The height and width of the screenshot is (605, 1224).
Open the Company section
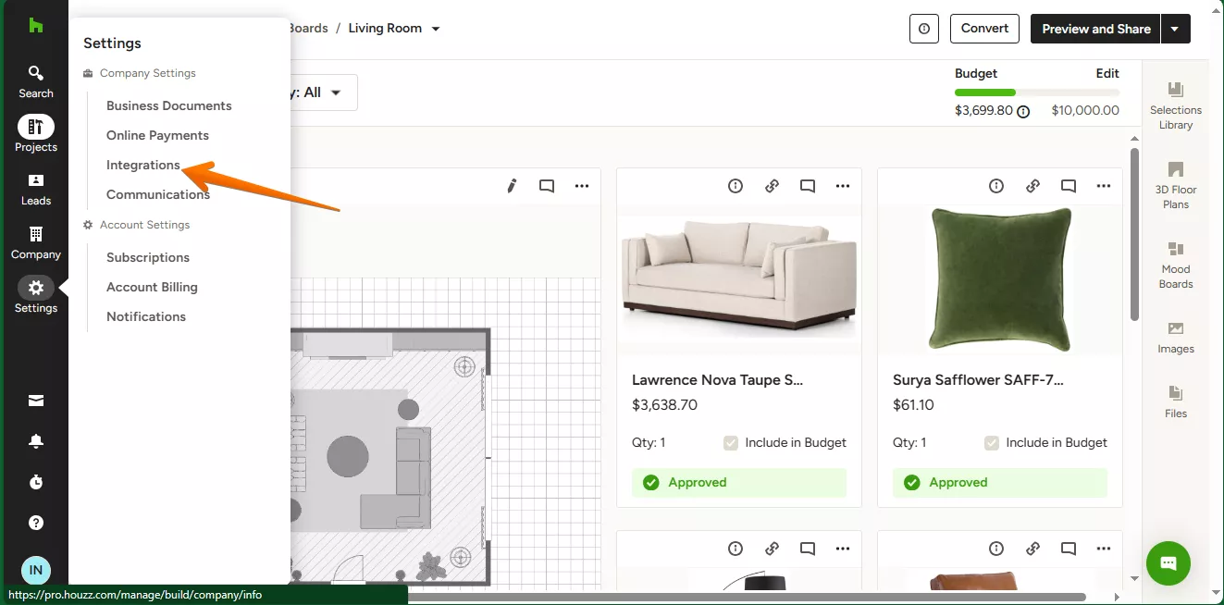click(36, 242)
